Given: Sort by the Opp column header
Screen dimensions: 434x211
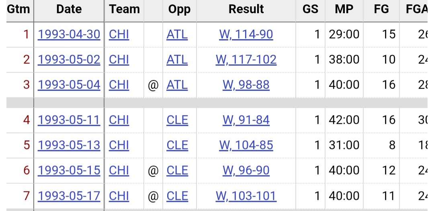Looking at the screenshot, I should point(179,9).
